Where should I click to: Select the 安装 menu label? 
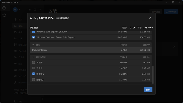point(20,26)
